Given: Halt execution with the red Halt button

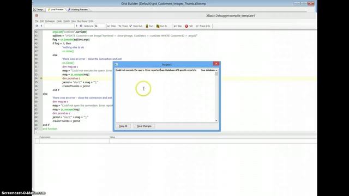Looking at the screenshot, I should 189,26.
